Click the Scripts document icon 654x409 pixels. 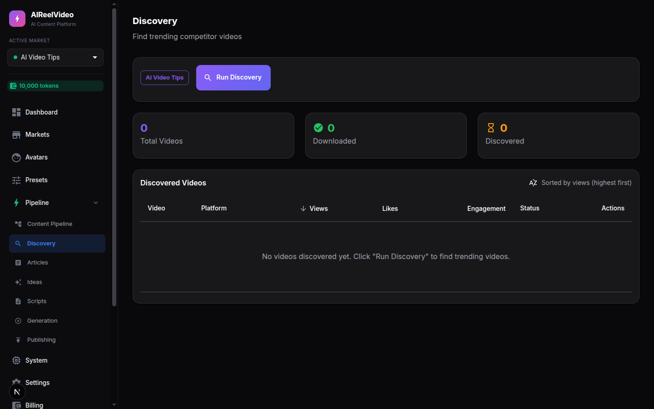19,301
